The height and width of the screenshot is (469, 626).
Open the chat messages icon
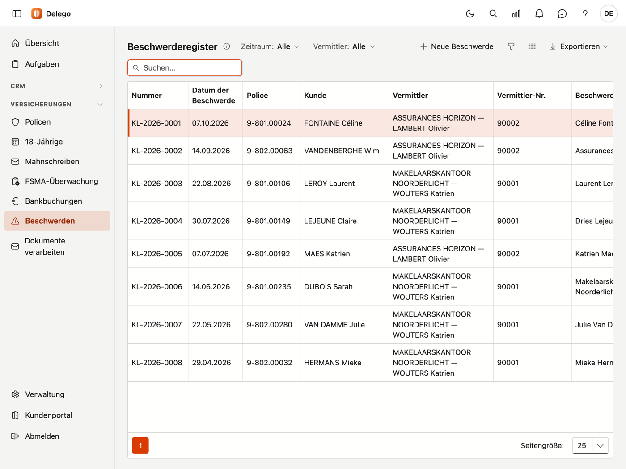point(562,13)
